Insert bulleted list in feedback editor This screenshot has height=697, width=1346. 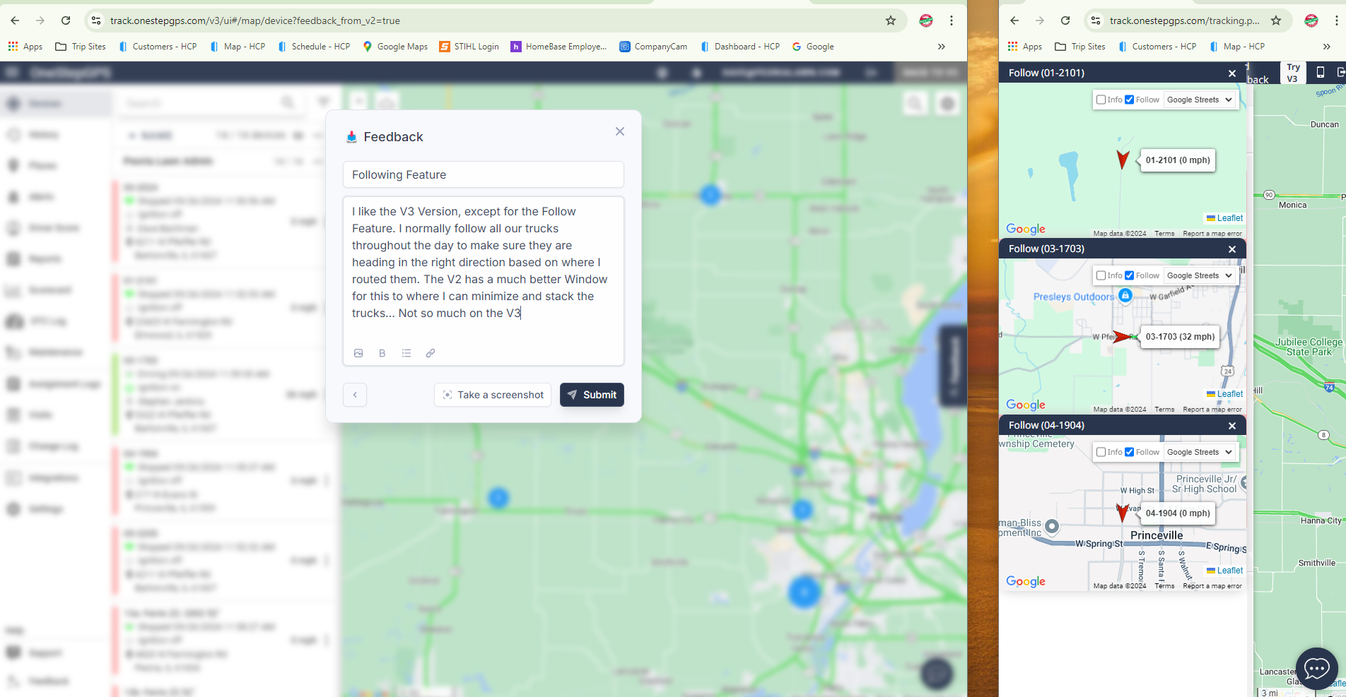(x=406, y=353)
